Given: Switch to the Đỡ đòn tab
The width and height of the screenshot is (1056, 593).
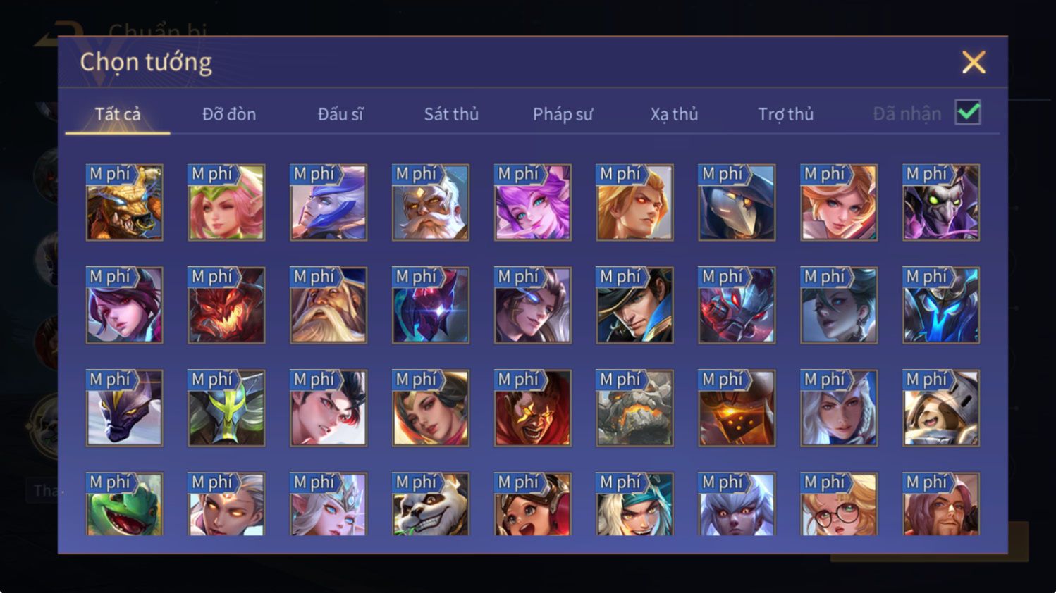Looking at the screenshot, I should [x=229, y=114].
